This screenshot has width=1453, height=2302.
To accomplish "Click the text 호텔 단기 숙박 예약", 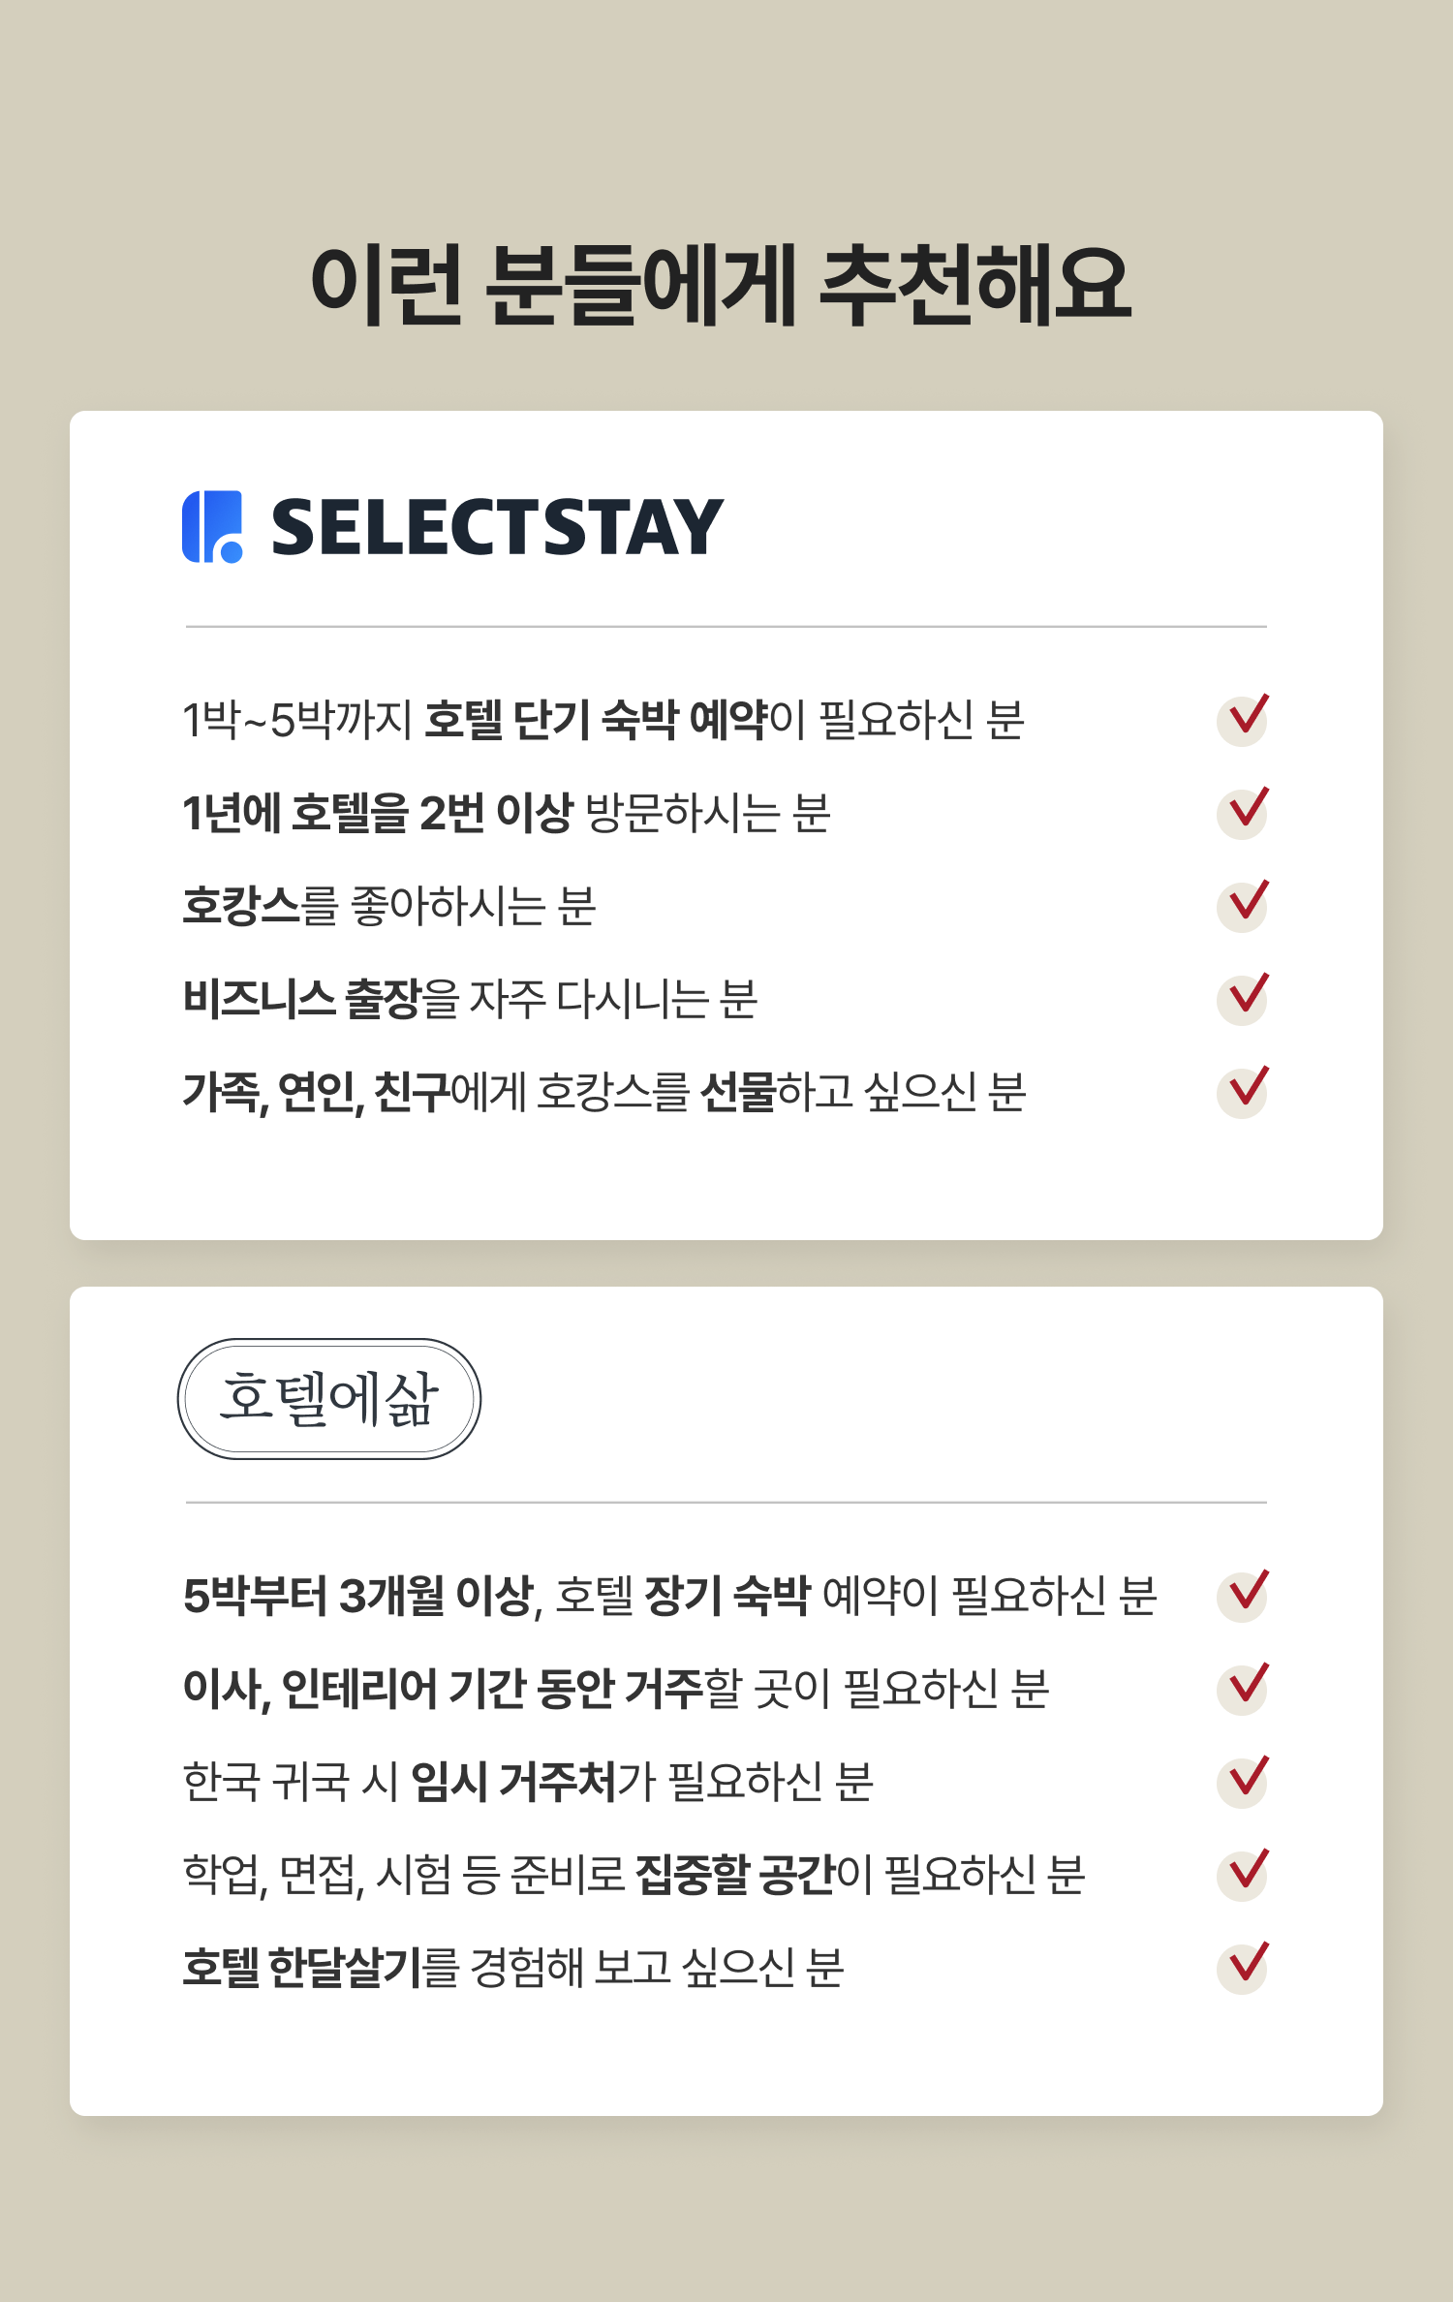I will point(596,720).
